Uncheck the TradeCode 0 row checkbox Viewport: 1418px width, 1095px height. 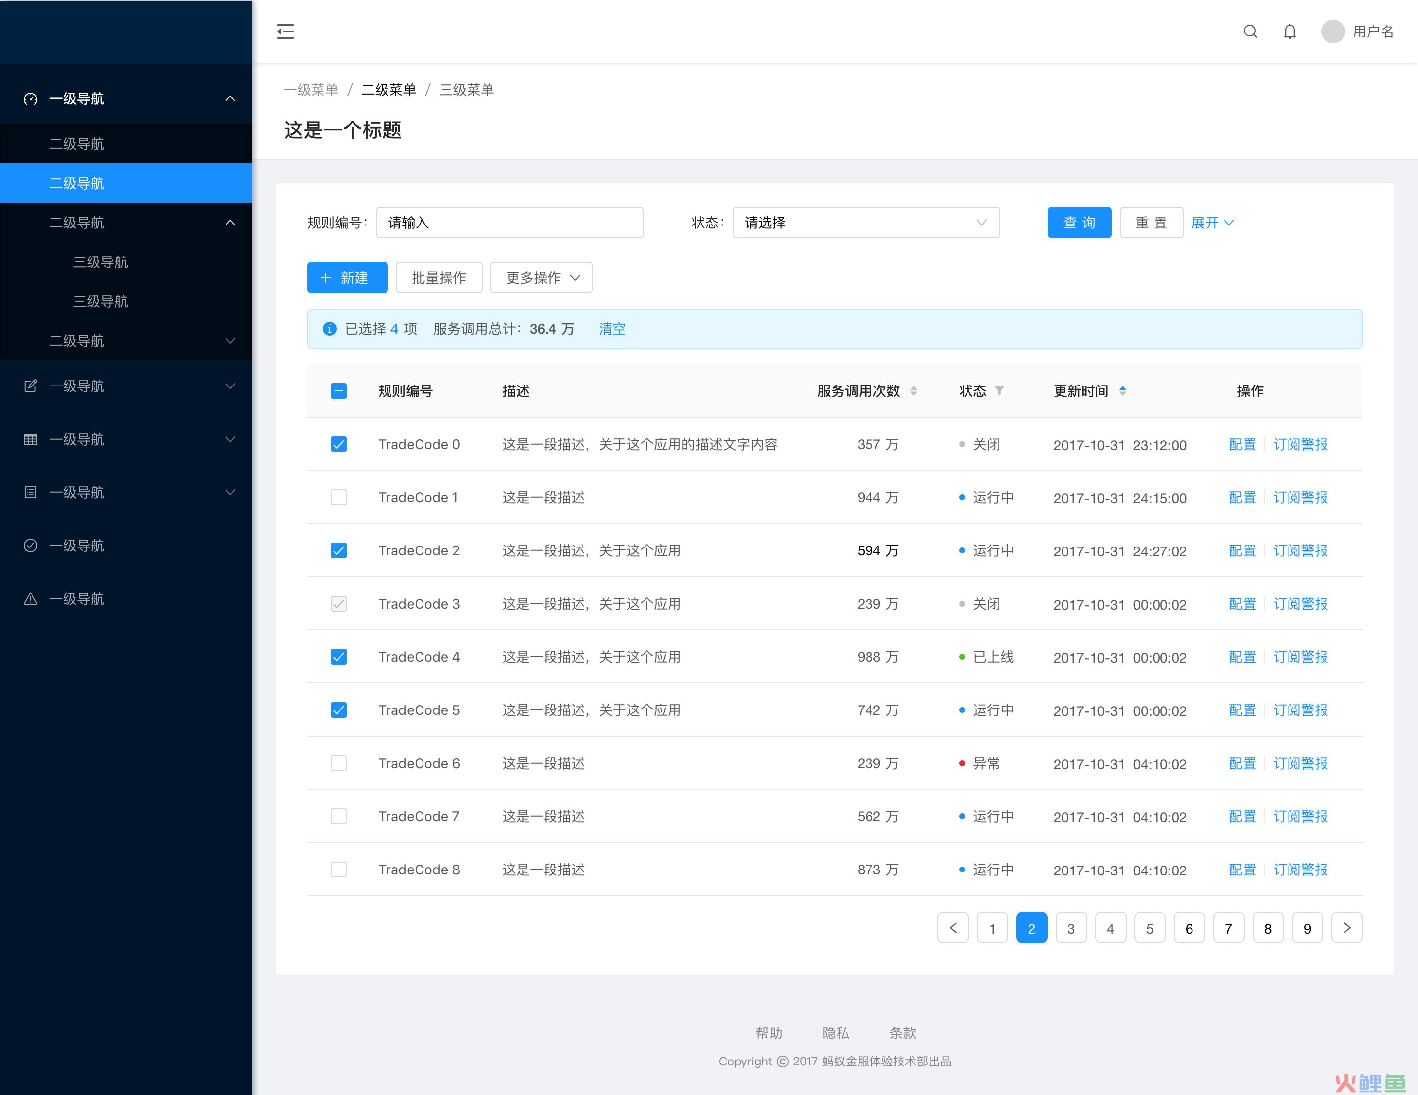[x=338, y=444]
